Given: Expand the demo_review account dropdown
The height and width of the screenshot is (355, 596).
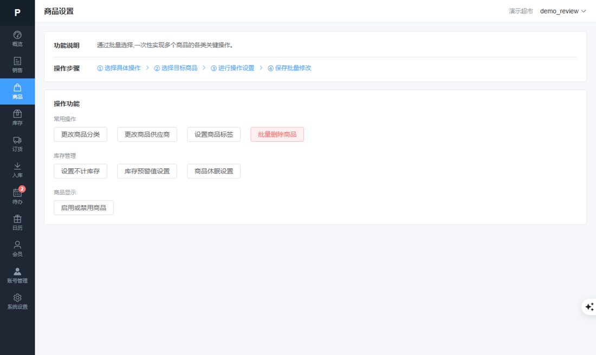Looking at the screenshot, I should 563,11.
